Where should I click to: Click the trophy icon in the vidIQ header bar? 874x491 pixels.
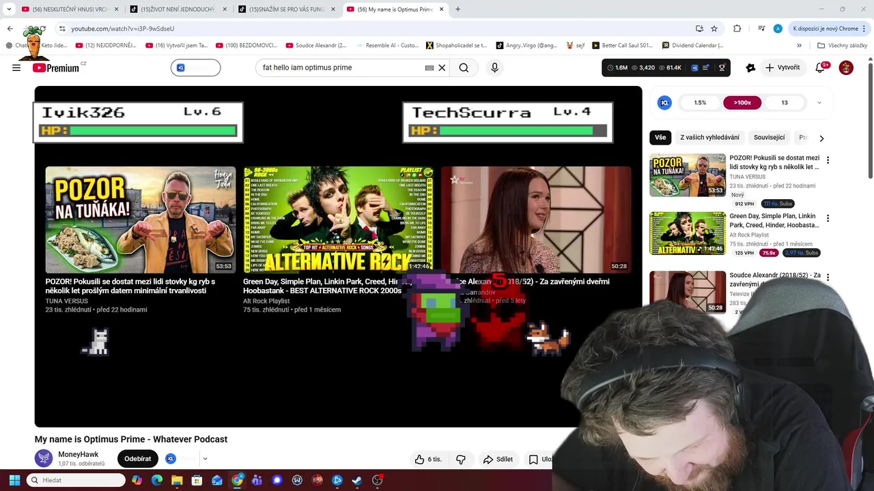[722, 68]
